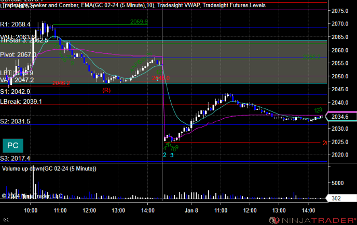Click the green 2056.2 price label
Screen dimensions: 357x225
click(x=312, y=58)
